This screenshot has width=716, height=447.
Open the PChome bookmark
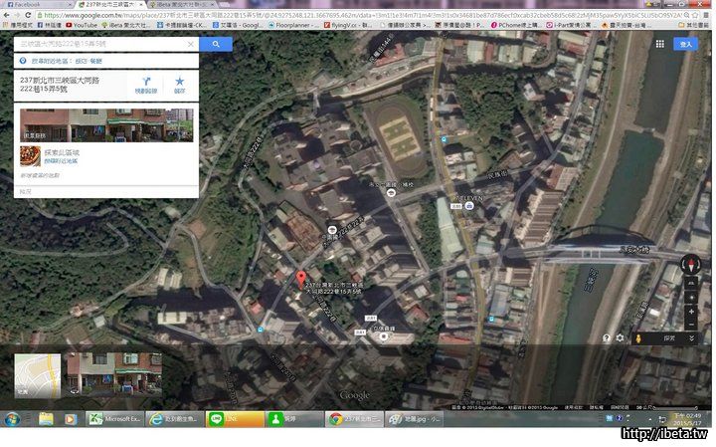tap(514, 25)
